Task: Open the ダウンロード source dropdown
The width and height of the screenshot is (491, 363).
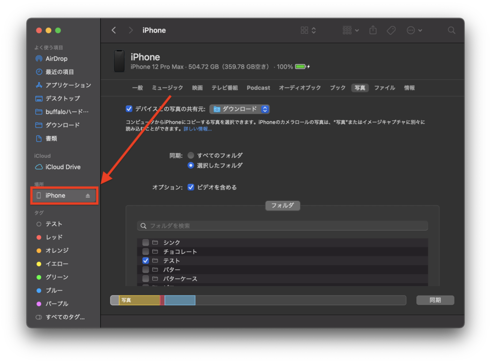Action: pyautogui.click(x=240, y=109)
